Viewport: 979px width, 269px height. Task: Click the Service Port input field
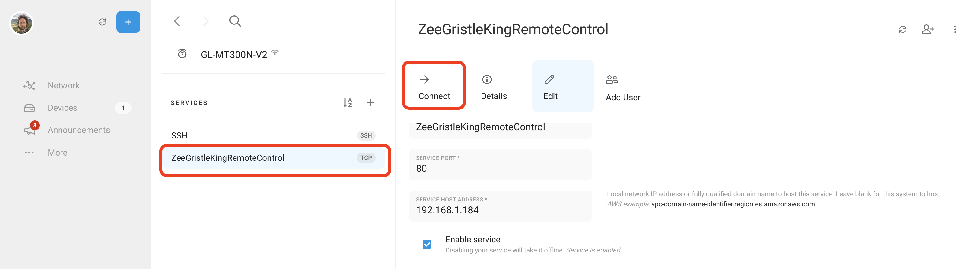click(500, 168)
